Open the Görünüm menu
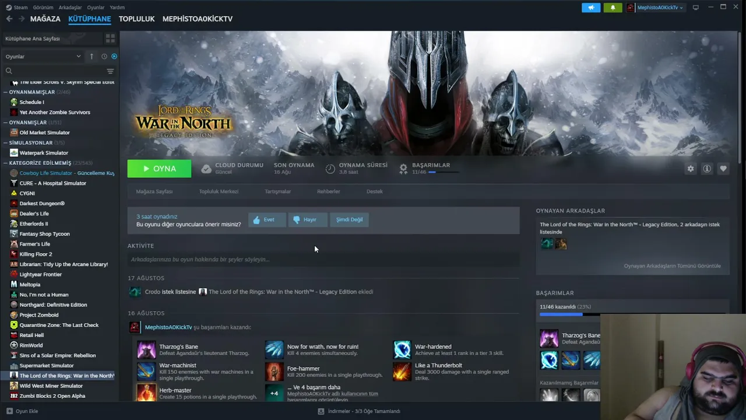 pyautogui.click(x=43, y=8)
